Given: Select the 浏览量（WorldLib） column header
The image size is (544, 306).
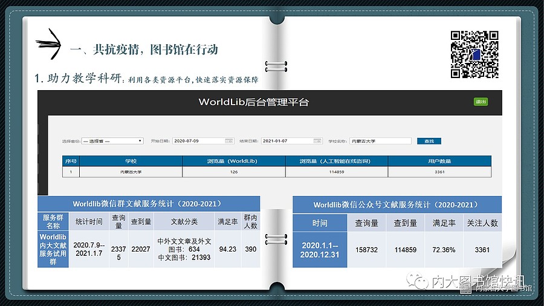Looking at the screenshot, I should click(x=233, y=161).
